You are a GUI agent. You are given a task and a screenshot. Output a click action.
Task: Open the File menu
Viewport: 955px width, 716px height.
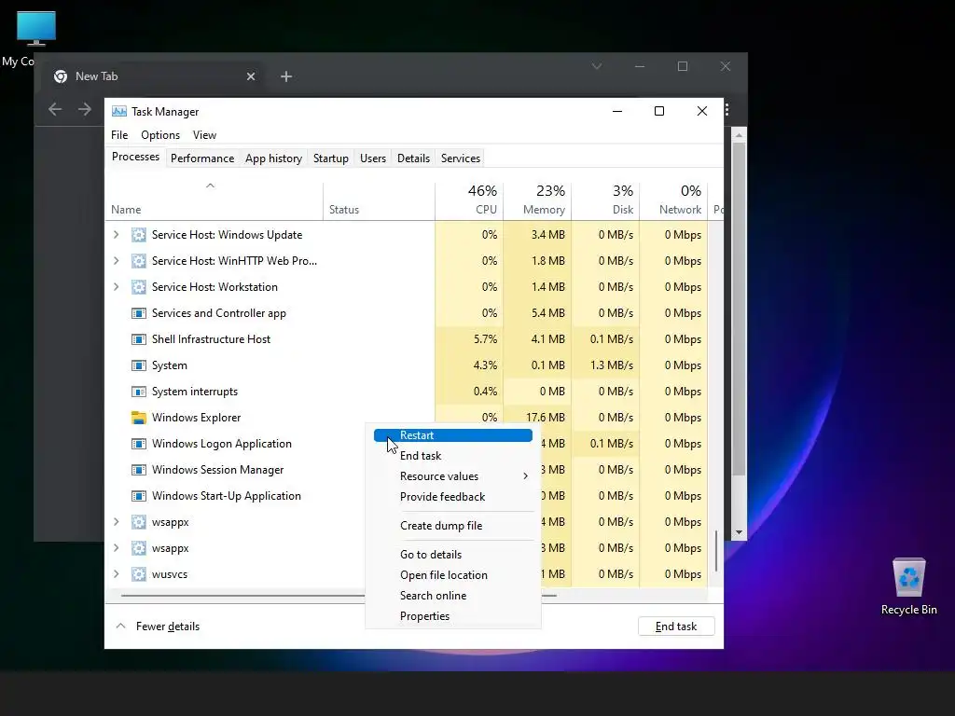[x=119, y=135]
